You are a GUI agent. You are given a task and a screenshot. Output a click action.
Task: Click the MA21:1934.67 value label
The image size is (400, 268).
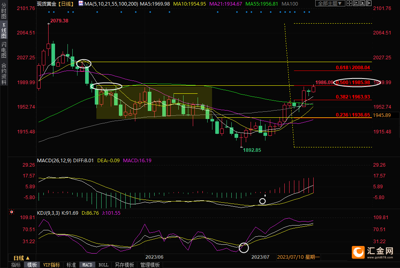(226, 4)
